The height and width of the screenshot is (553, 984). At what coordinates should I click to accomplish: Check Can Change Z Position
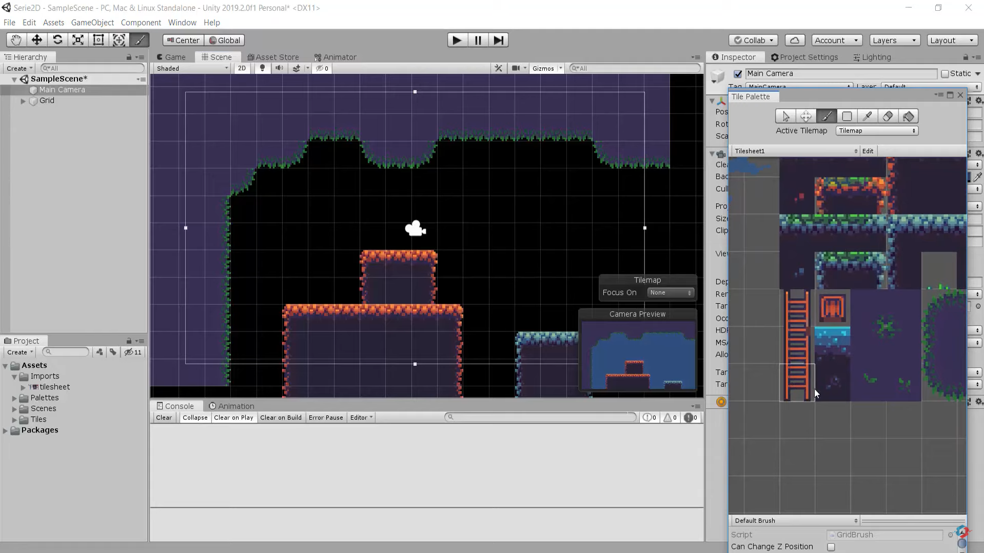[x=831, y=547]
